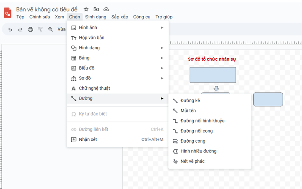Close the Chèn menu
The width and height of the screenshot is (302, 189).
74,17
